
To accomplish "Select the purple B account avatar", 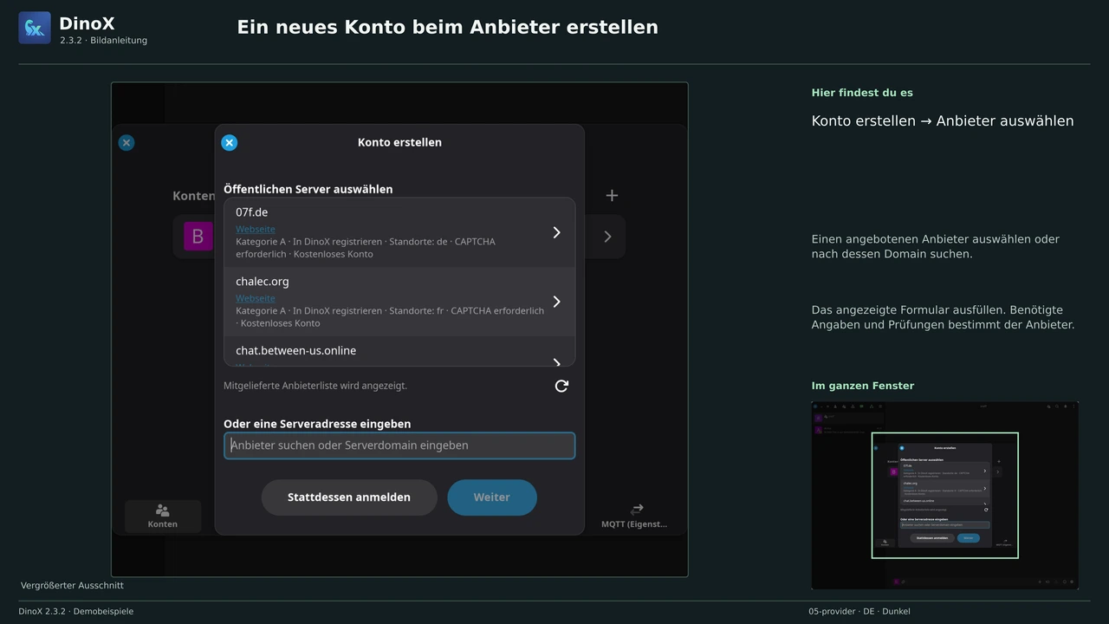I will pos(198,237).
